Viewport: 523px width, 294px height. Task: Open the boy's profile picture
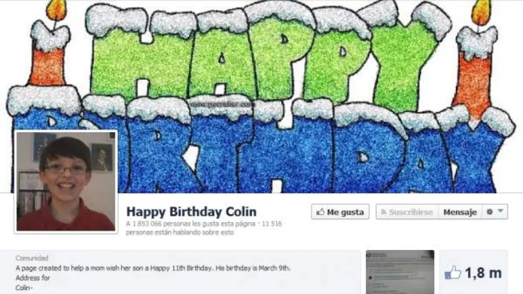point(66,181)
